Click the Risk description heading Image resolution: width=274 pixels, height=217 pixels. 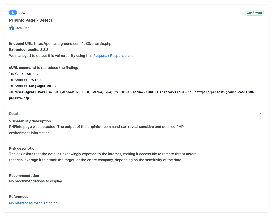pyautogui.click(x=23, y=148)
